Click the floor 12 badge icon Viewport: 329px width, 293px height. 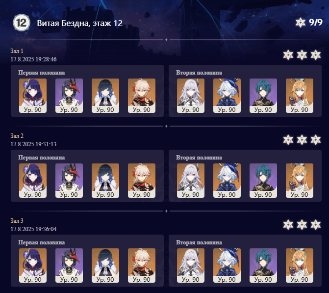point(22,23)
